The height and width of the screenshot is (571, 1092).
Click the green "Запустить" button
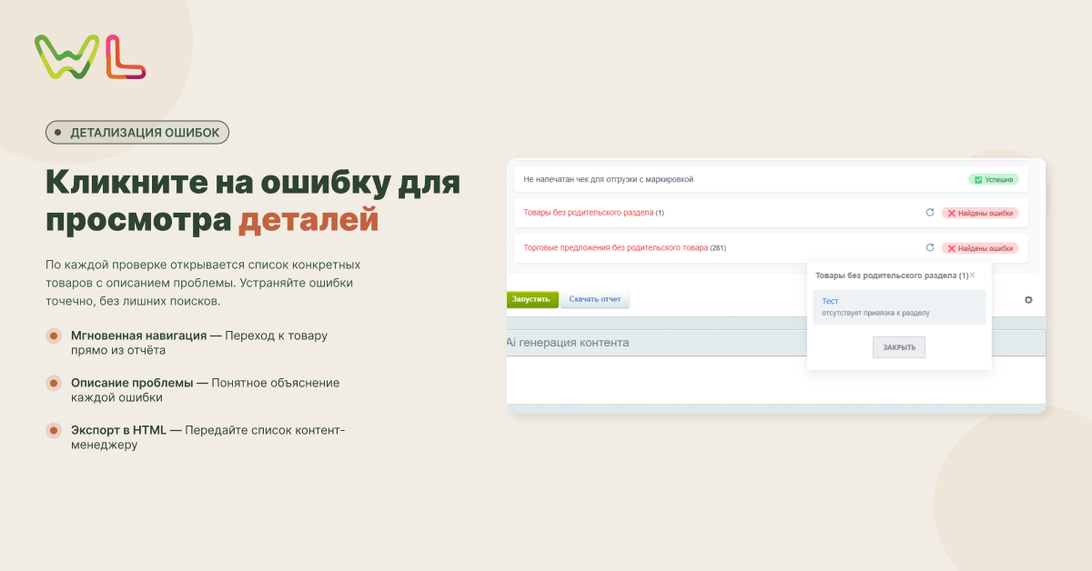pyautogui.click(x=532, y=299)
